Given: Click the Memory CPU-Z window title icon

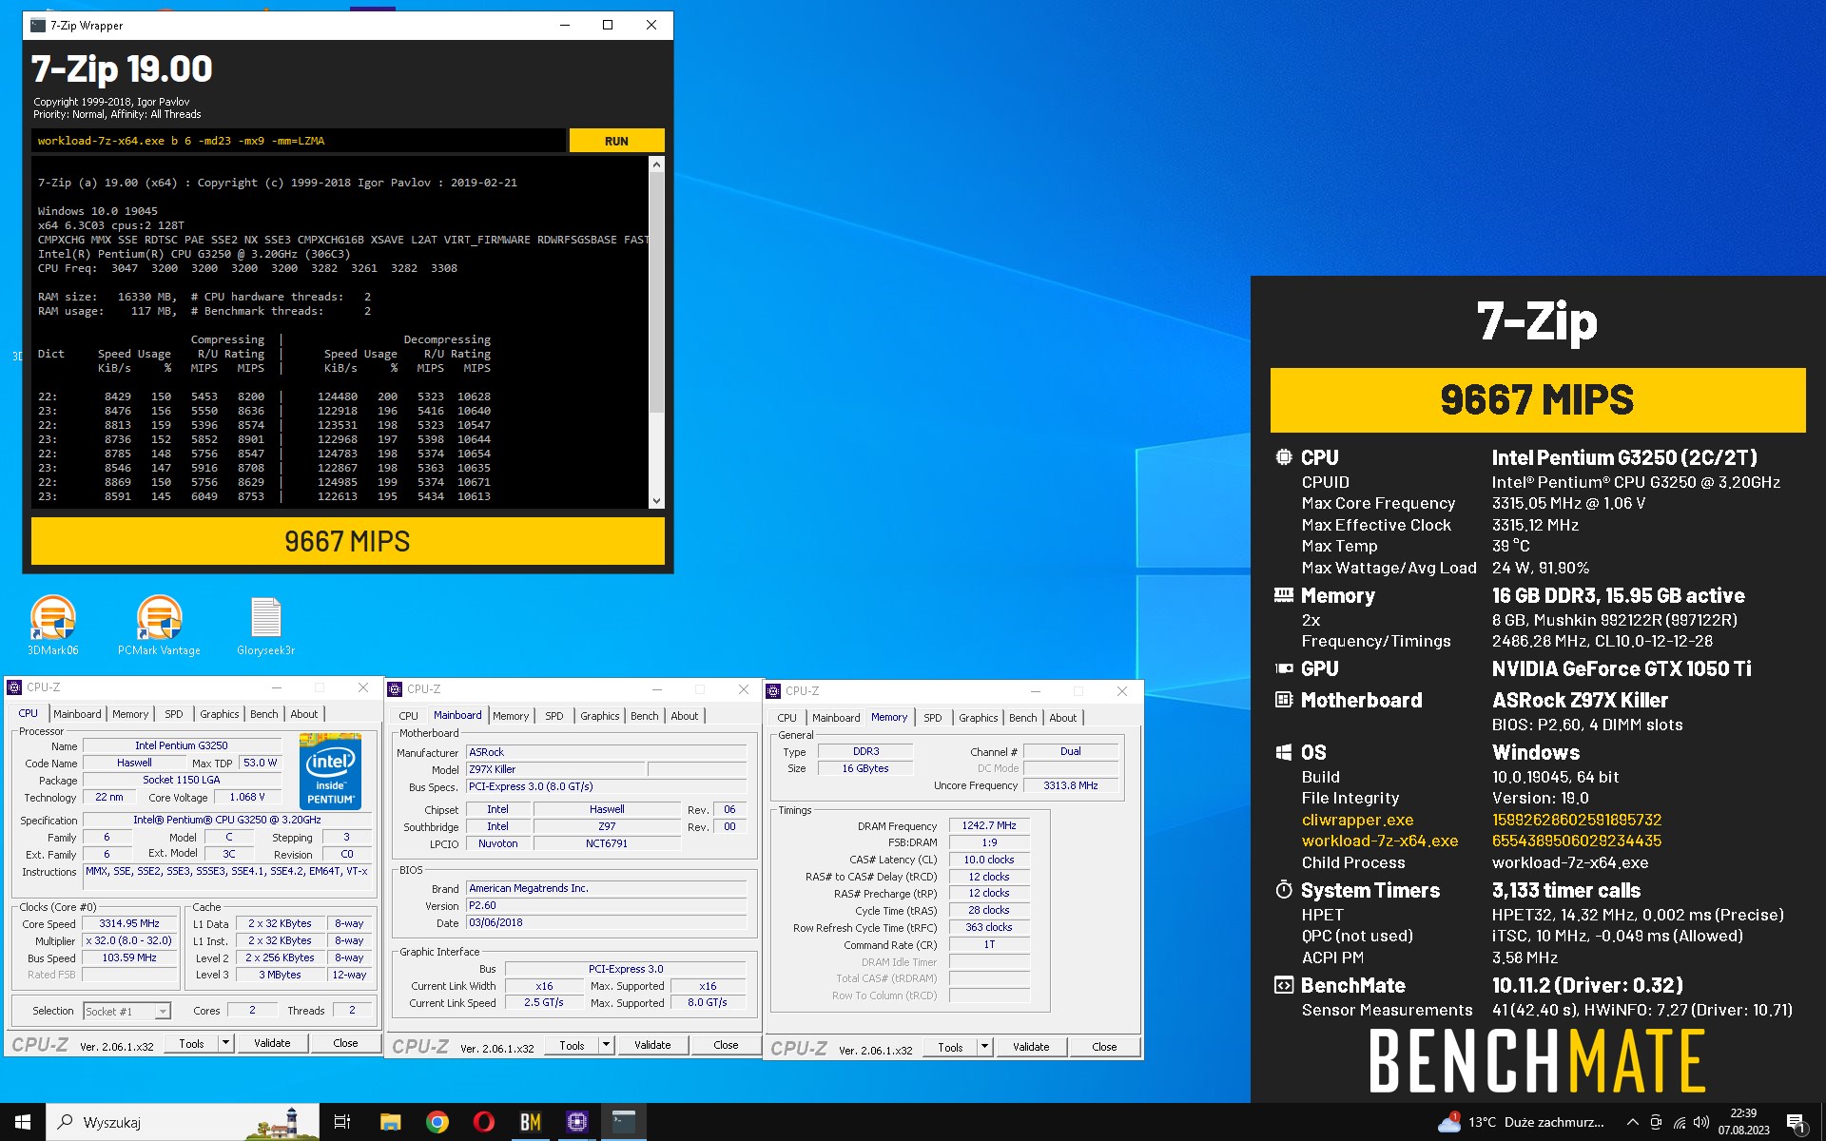Looking at the screenshot, I should coord(774,690).
